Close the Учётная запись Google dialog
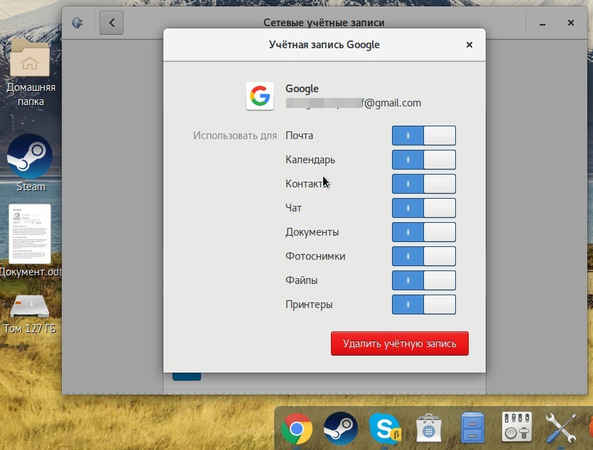Screen dimensions: 593x450 469,45
